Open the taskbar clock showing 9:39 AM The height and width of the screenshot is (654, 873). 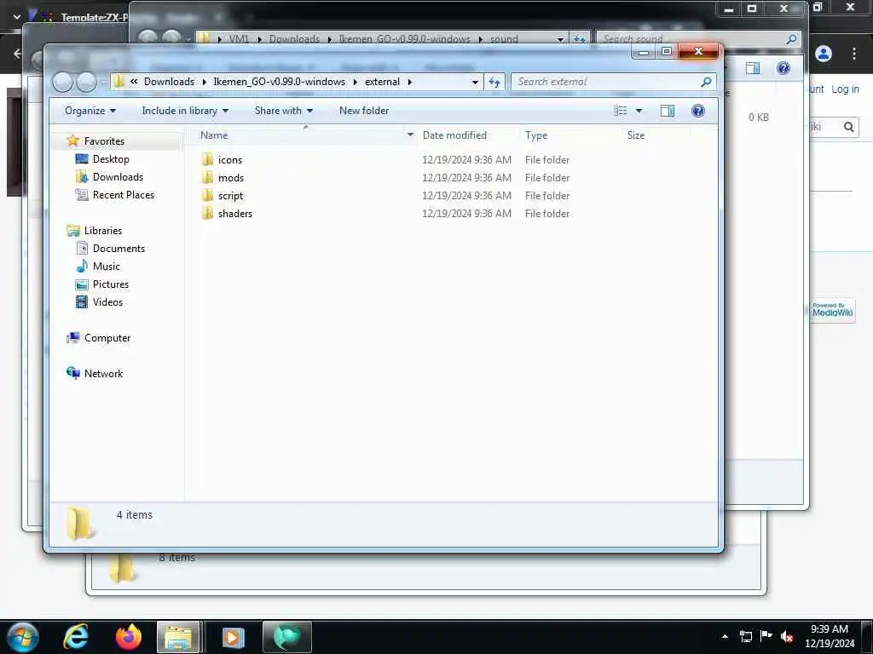829,636
